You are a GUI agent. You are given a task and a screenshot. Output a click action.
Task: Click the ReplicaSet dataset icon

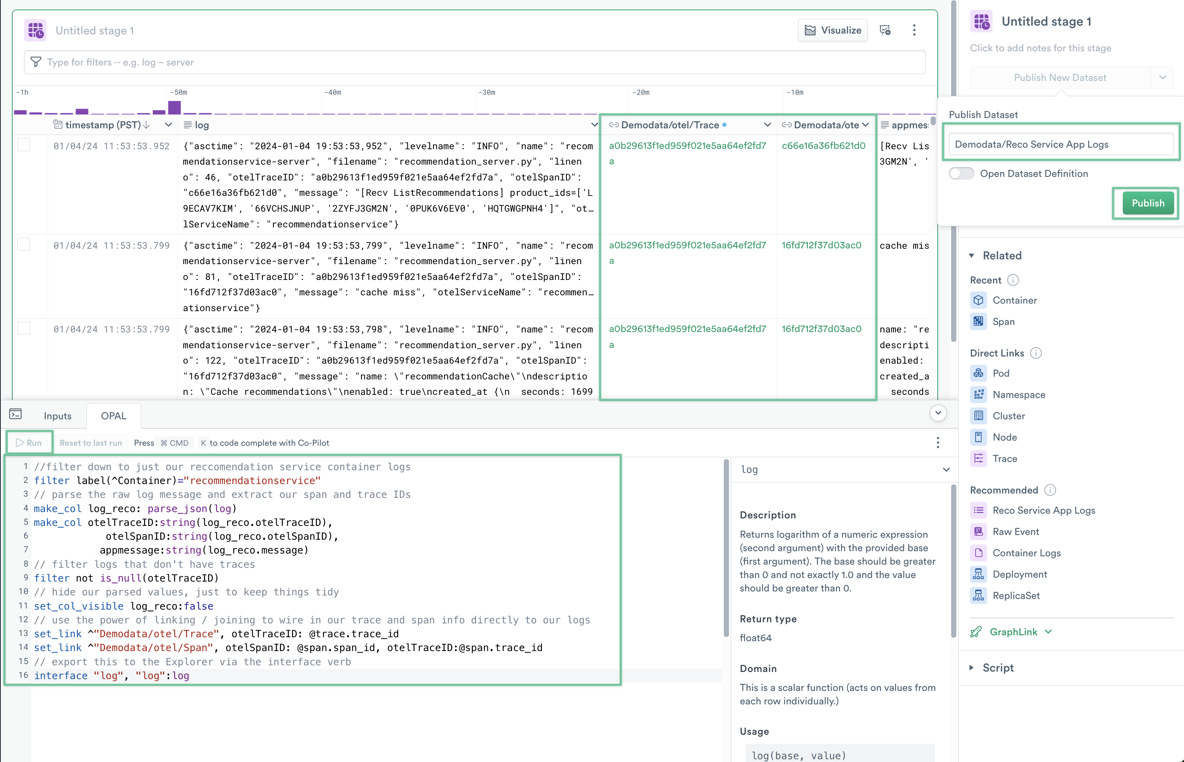coord(978,595)
